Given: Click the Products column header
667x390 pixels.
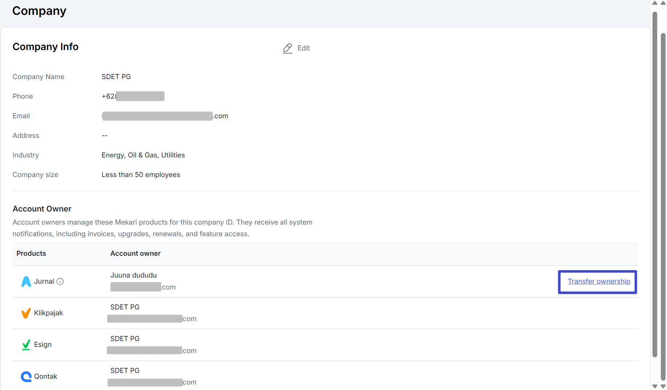Looking at the screenshot, I should (31, 254).
